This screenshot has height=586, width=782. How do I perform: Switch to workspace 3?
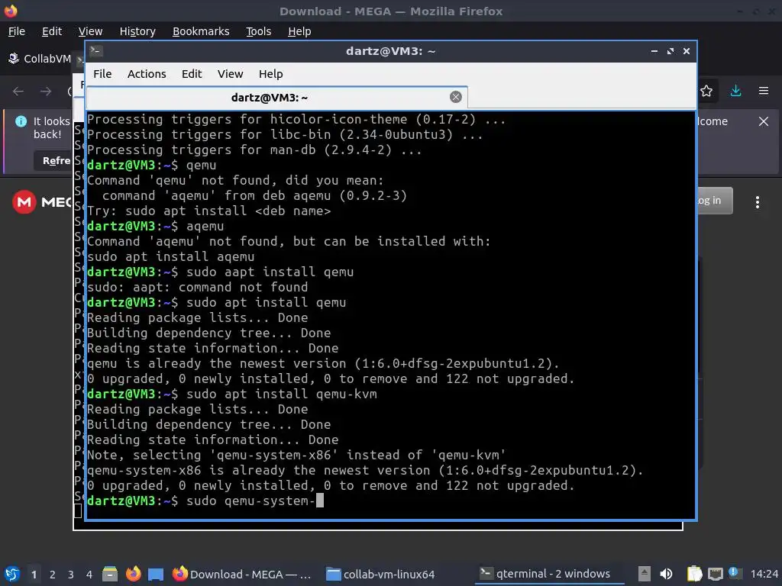click(x=71, y=575)
